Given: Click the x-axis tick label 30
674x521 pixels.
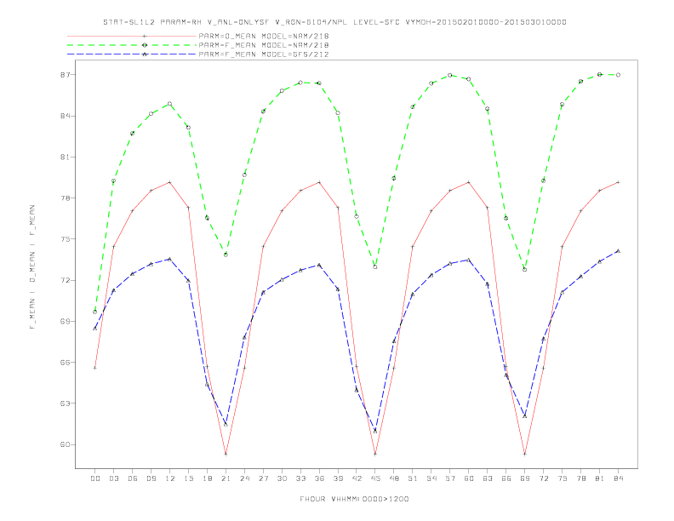Looking at the screenshot, I should [x=282, y=478].
